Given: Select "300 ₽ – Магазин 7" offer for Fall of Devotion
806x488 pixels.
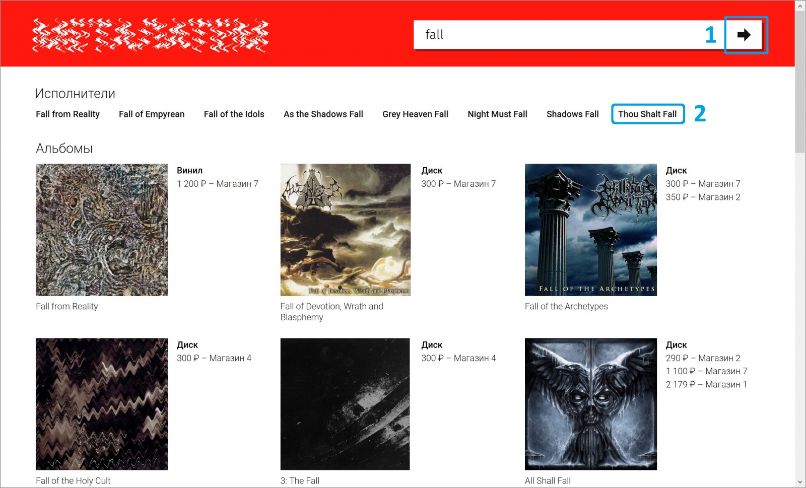Looking at the screenshot, I should tap(458, 184).
